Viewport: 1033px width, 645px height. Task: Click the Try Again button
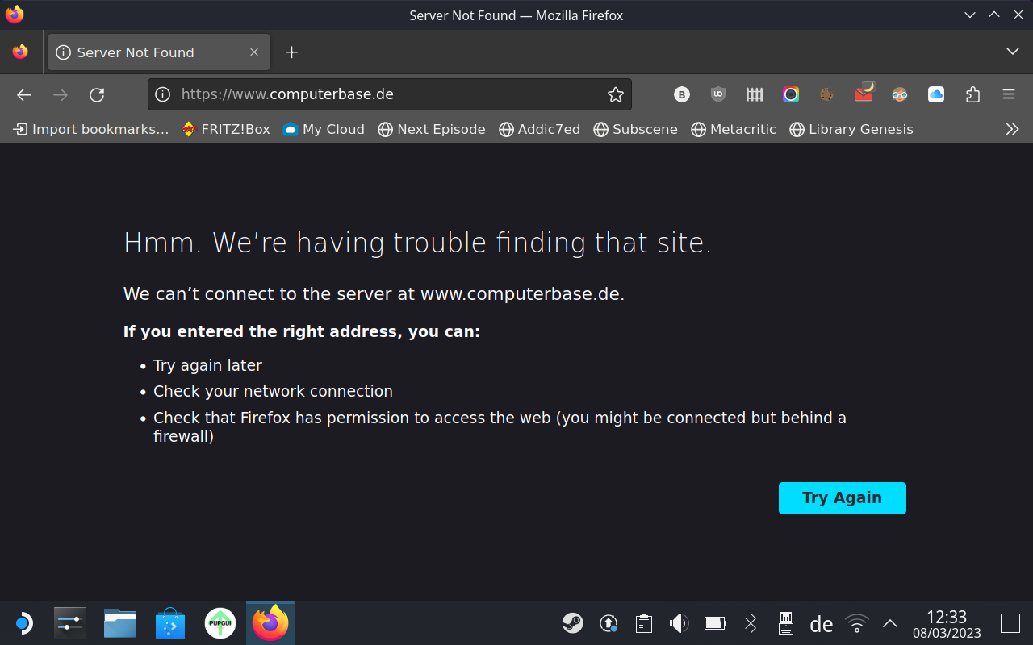tap(843, 498)
